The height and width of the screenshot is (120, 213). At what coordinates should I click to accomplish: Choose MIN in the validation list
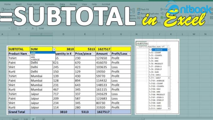[x=43, y=57]
